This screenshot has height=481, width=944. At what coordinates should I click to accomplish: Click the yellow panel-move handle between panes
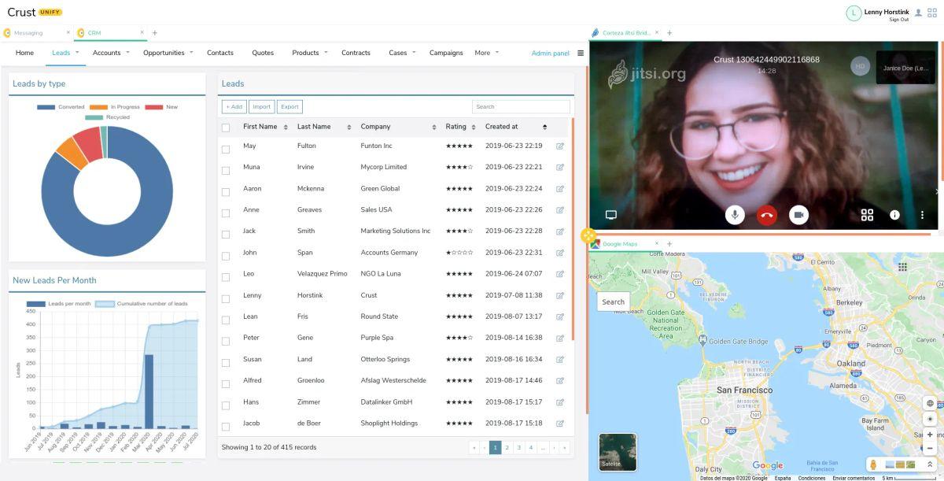click(588, 235)
